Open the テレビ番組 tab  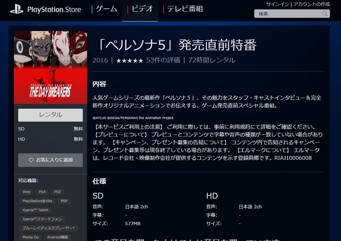(183, 9)
